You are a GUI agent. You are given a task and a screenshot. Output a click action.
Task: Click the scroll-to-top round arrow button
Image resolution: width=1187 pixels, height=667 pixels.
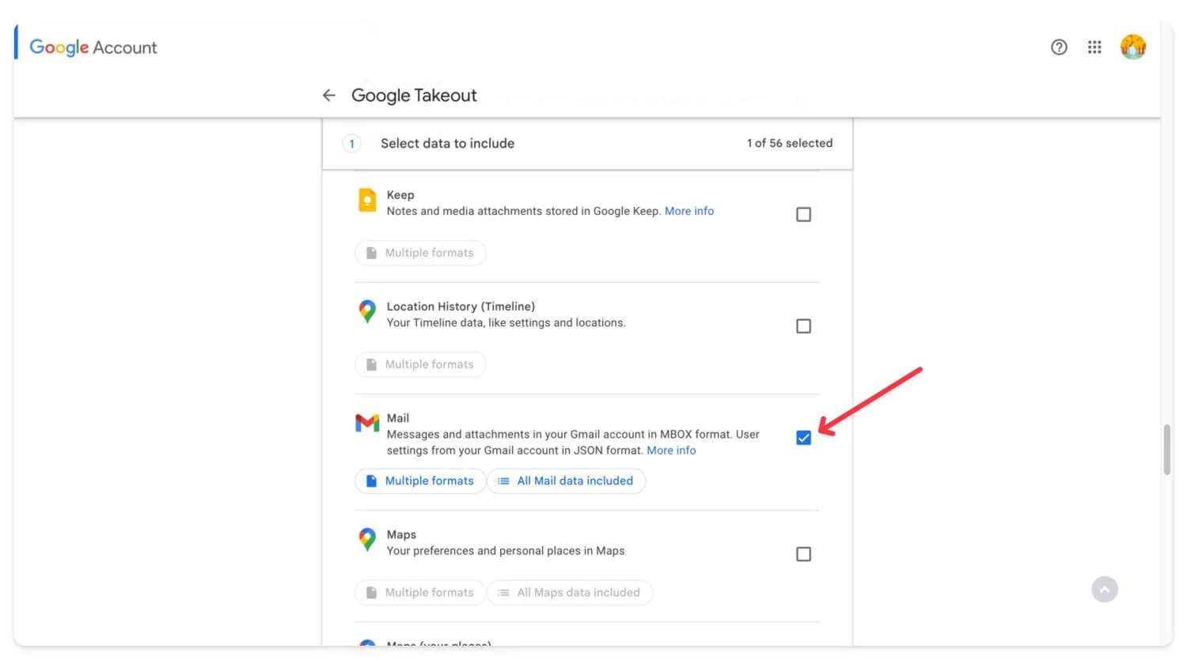1105,590
